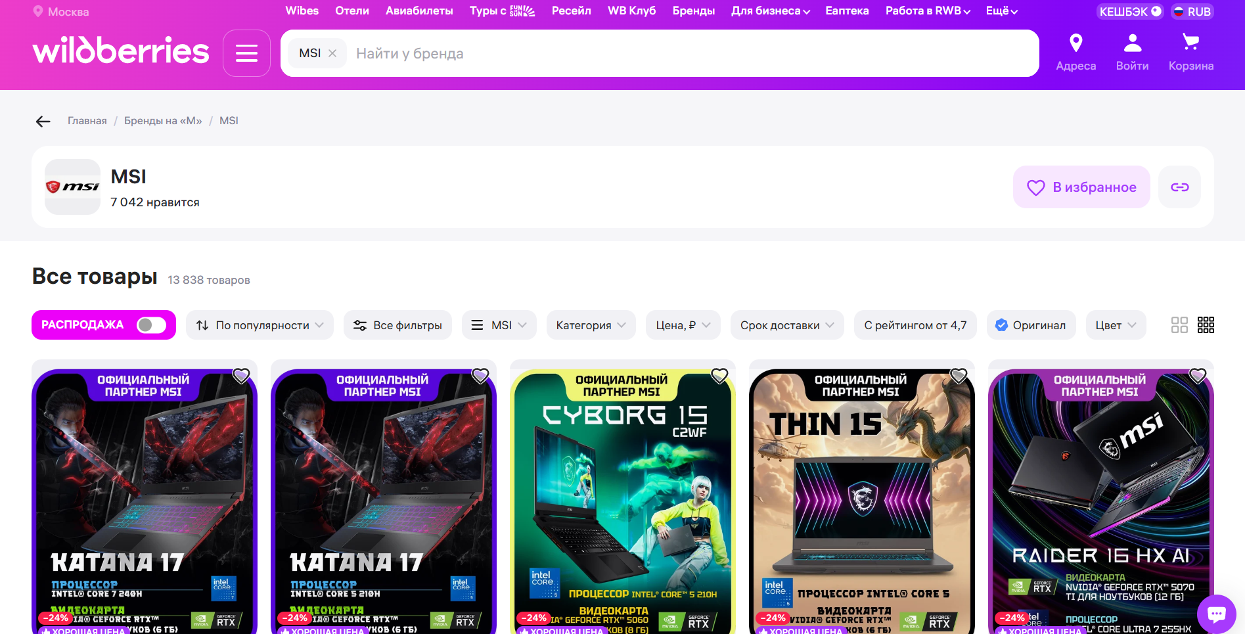The image size is (1245, 634).
Task: Open the Туры с Fun Sun link
Action: 503,11
